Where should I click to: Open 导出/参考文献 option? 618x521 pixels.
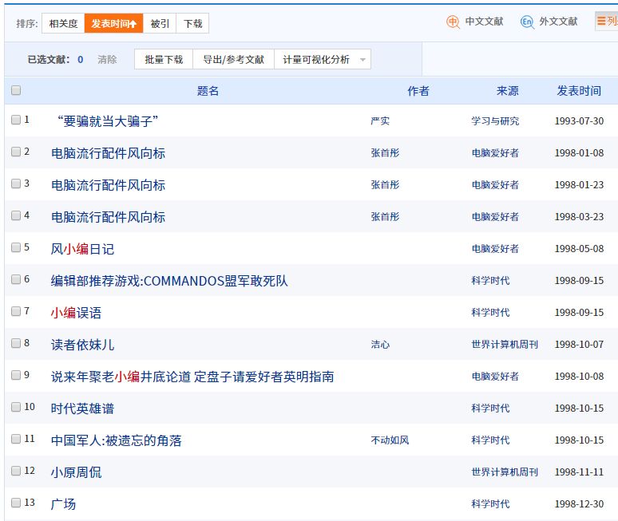[233, 60]
